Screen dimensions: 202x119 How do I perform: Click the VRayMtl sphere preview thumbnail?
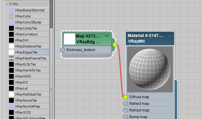(150, 69)
